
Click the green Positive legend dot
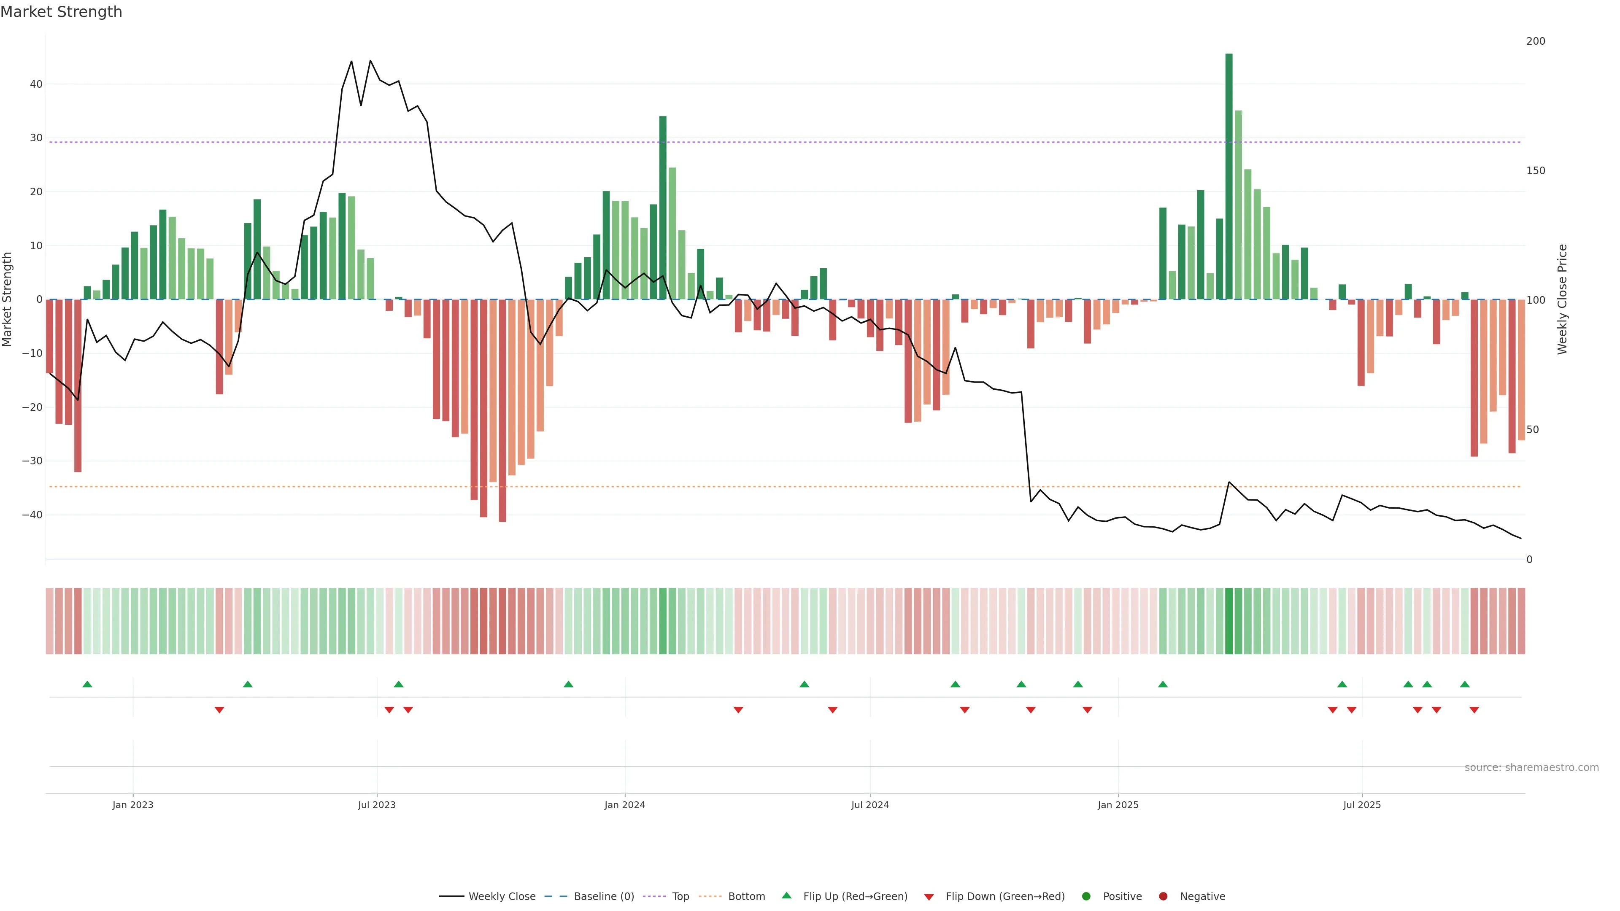(x=1086, y=897)
